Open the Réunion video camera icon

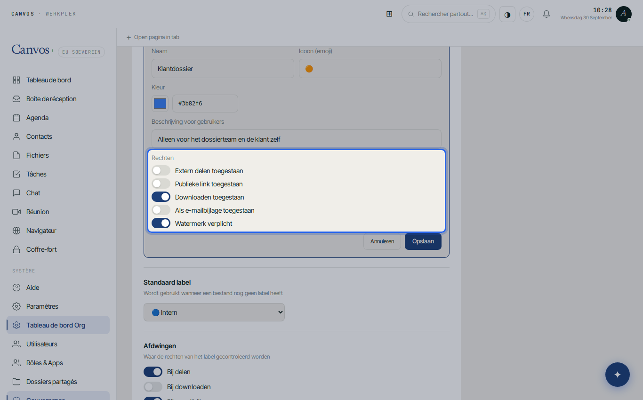[16, 212]
